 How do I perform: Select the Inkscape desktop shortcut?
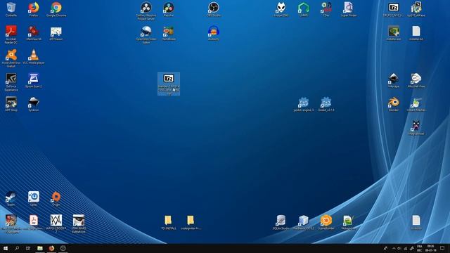tap(394, 80)
